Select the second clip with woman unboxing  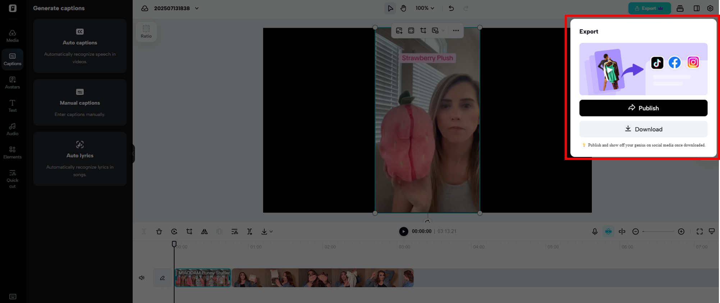tap(323, 278)
